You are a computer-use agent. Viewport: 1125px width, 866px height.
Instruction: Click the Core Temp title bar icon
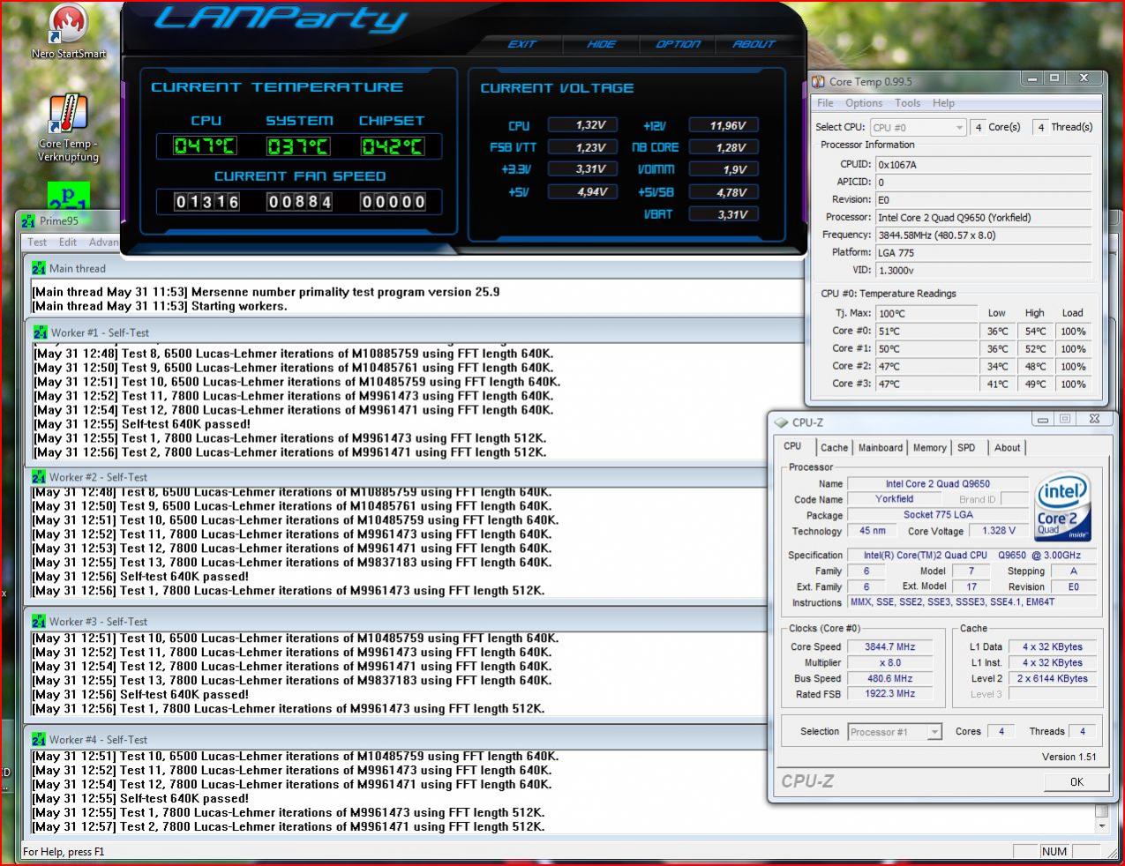[x=818, y=81]
